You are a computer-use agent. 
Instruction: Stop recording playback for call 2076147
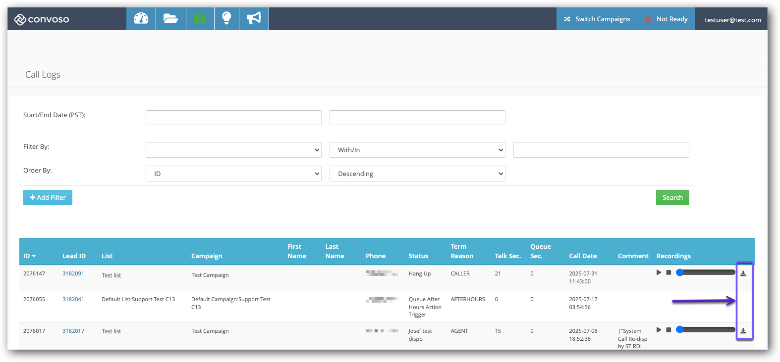(669, 272)
